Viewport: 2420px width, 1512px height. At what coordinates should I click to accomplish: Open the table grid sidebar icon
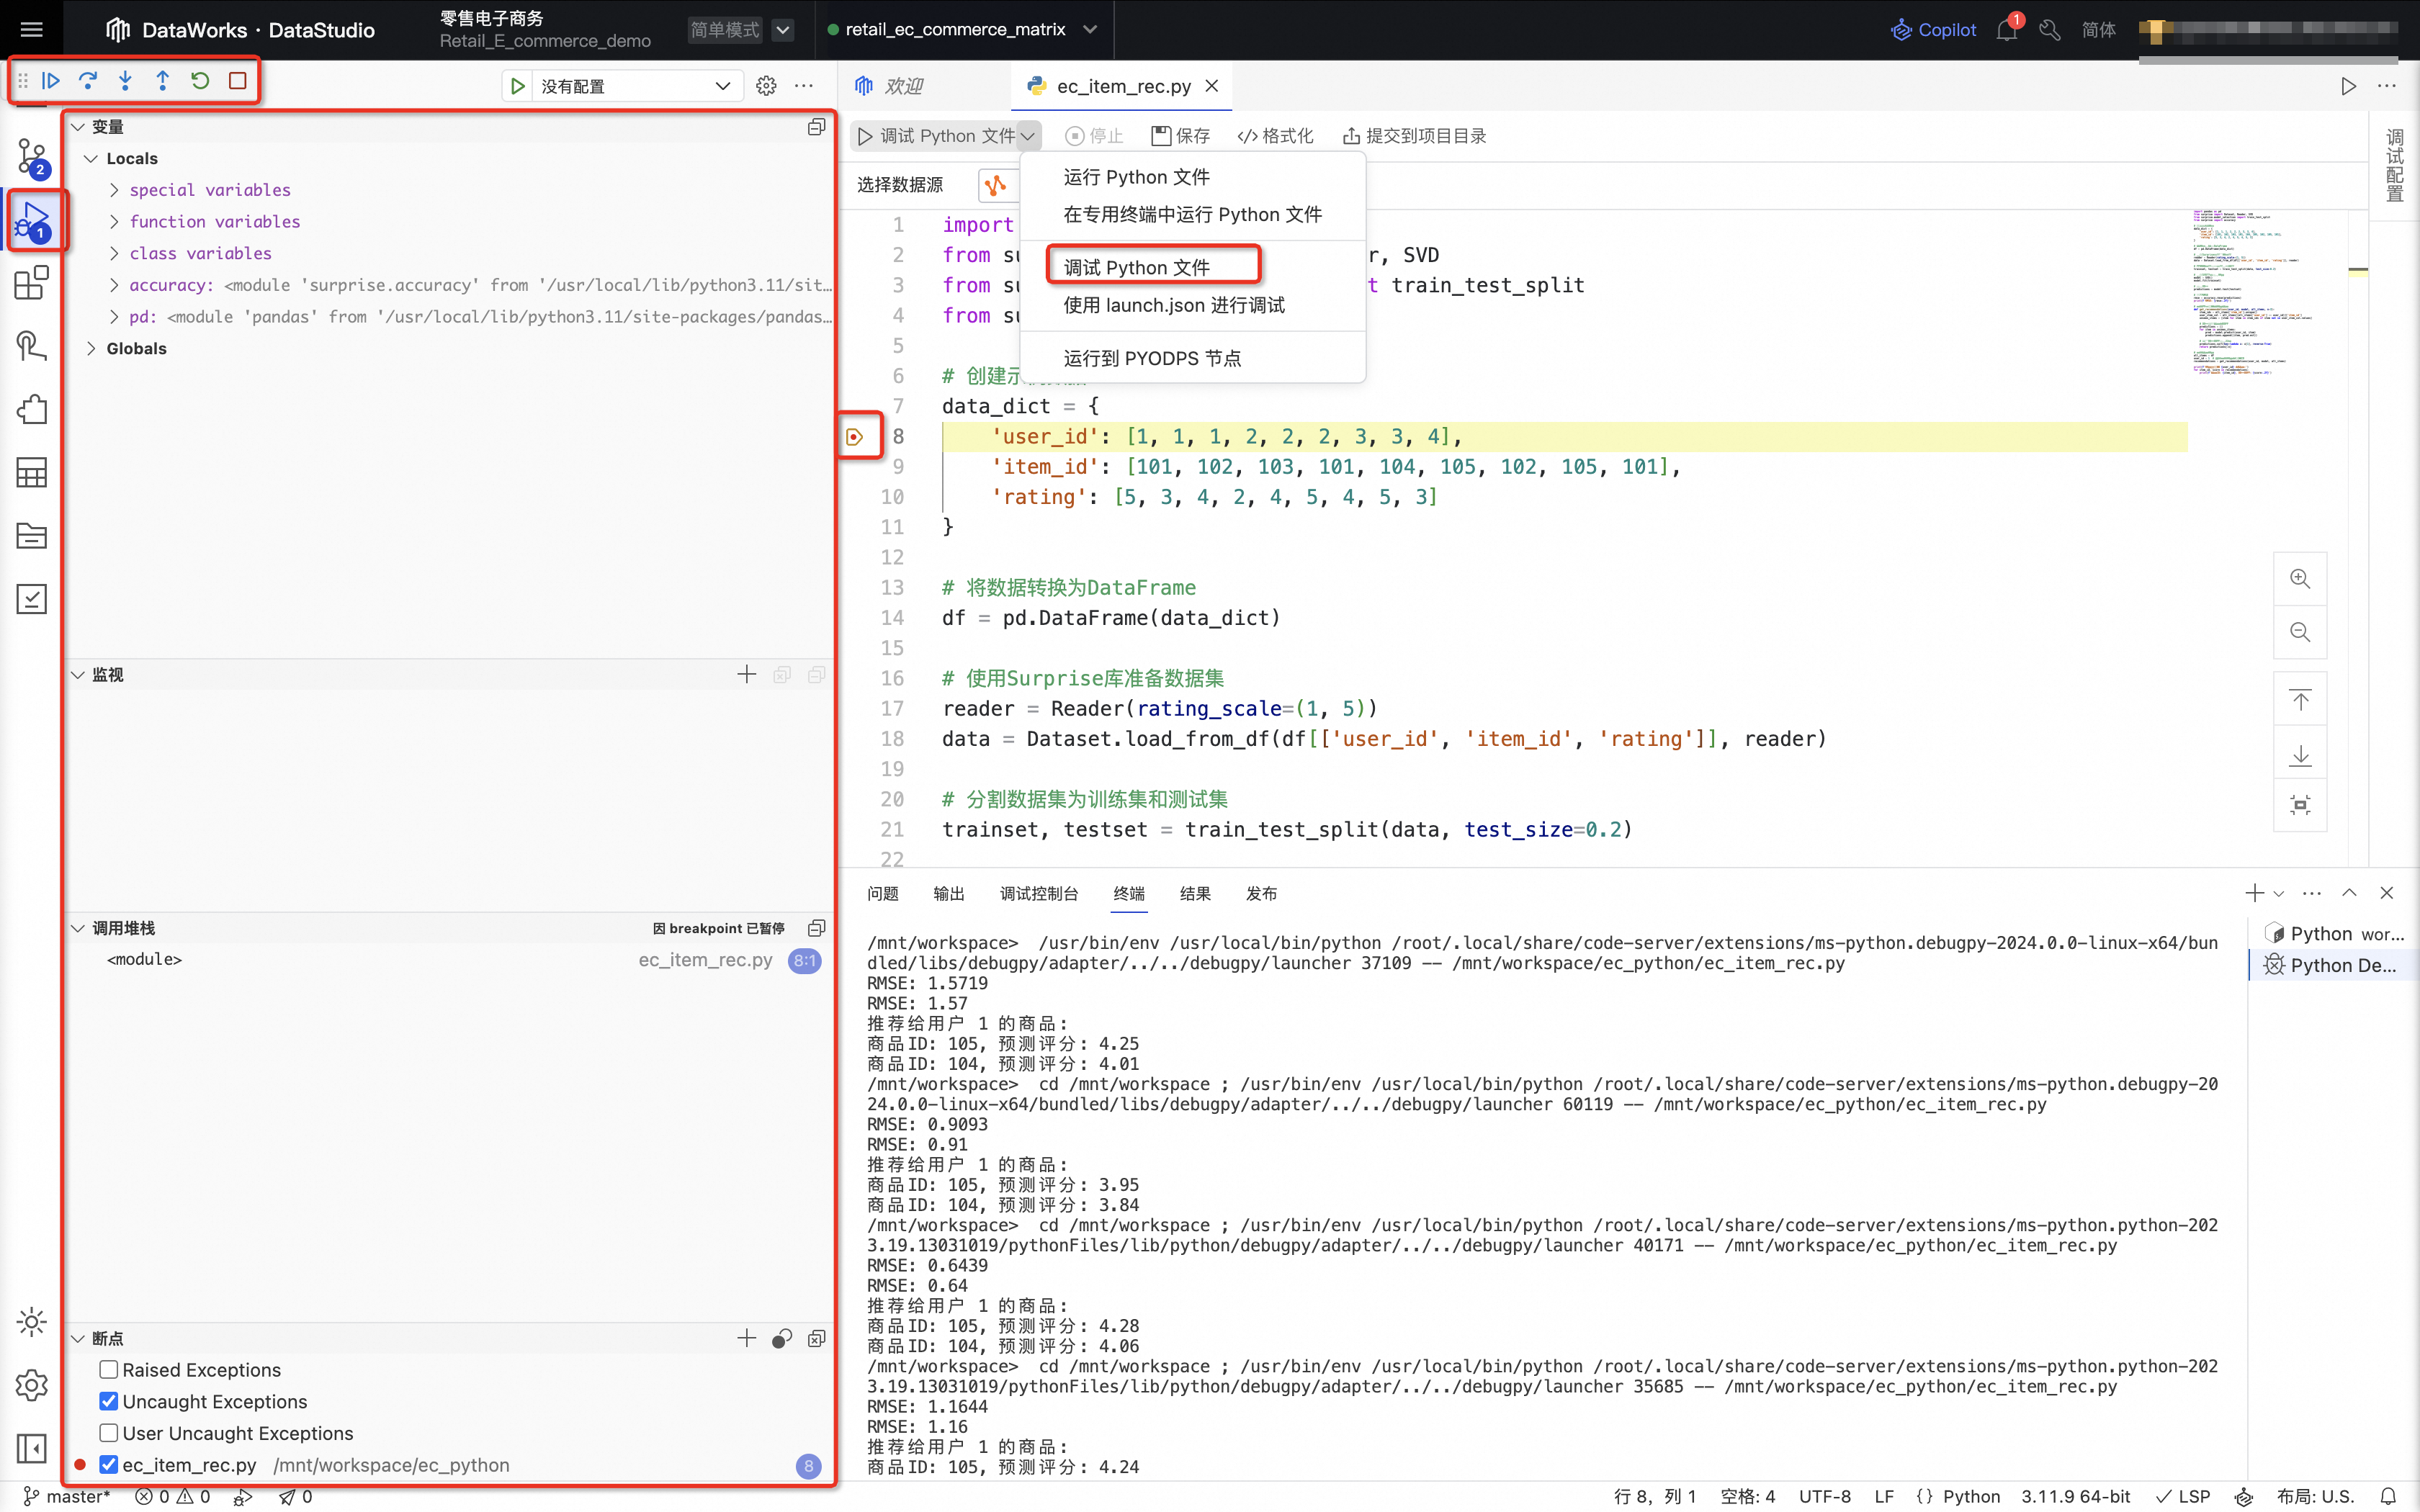(32, 472)
